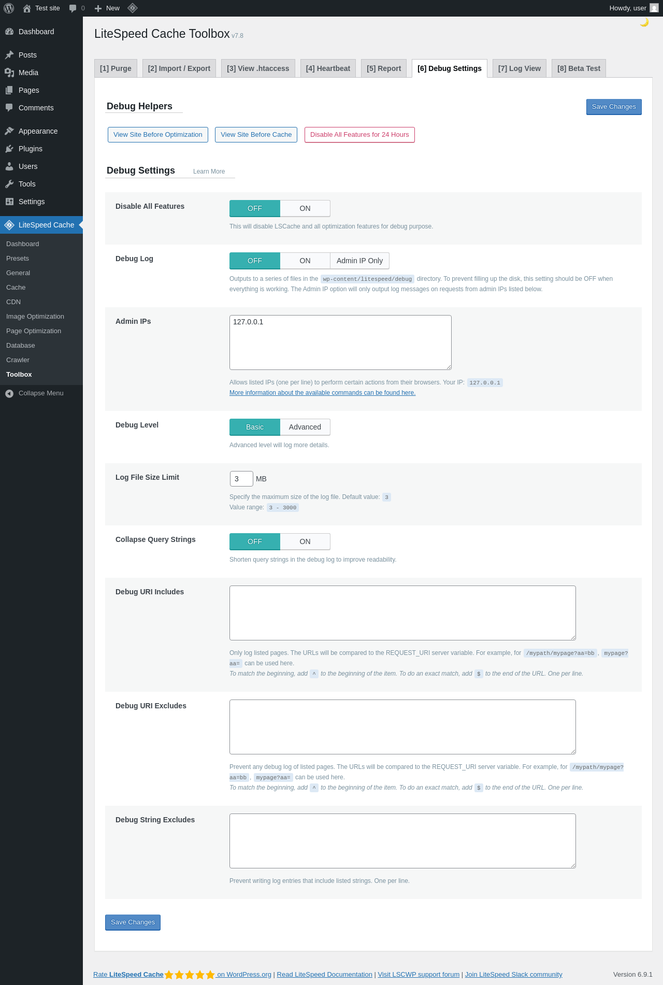Click the Collapse Menu arrow icon
663x985 pixels.
coord(9,394)
